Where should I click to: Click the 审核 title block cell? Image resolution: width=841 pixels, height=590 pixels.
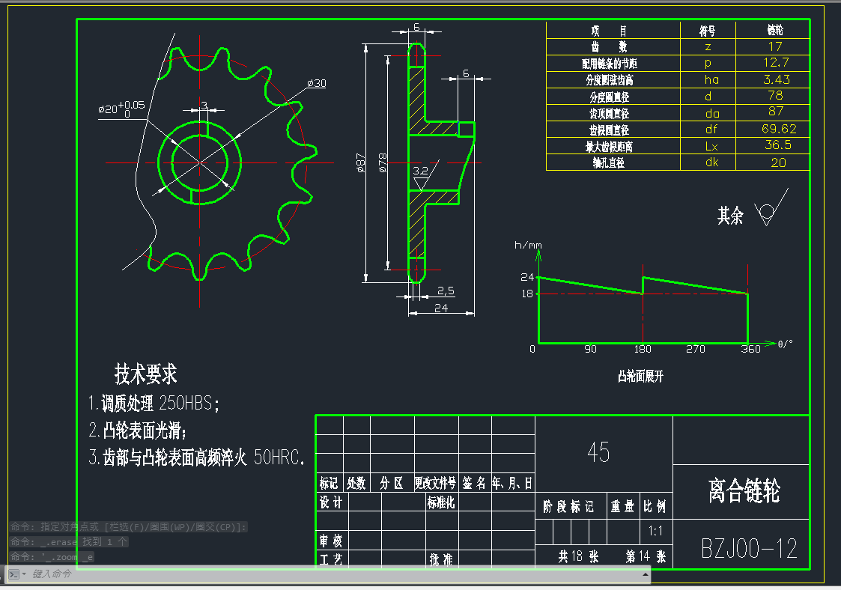331,540
